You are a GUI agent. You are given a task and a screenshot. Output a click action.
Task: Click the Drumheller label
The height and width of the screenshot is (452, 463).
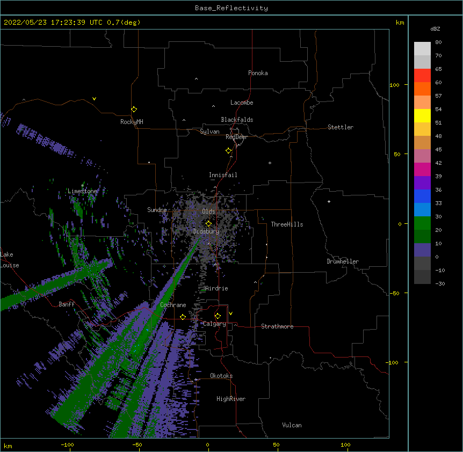point(343,261)
